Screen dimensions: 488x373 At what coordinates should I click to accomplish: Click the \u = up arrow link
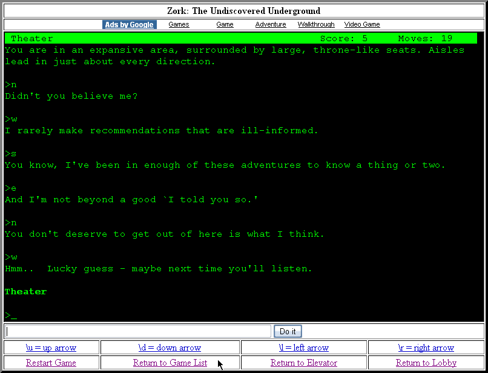[x=51, y=348]
